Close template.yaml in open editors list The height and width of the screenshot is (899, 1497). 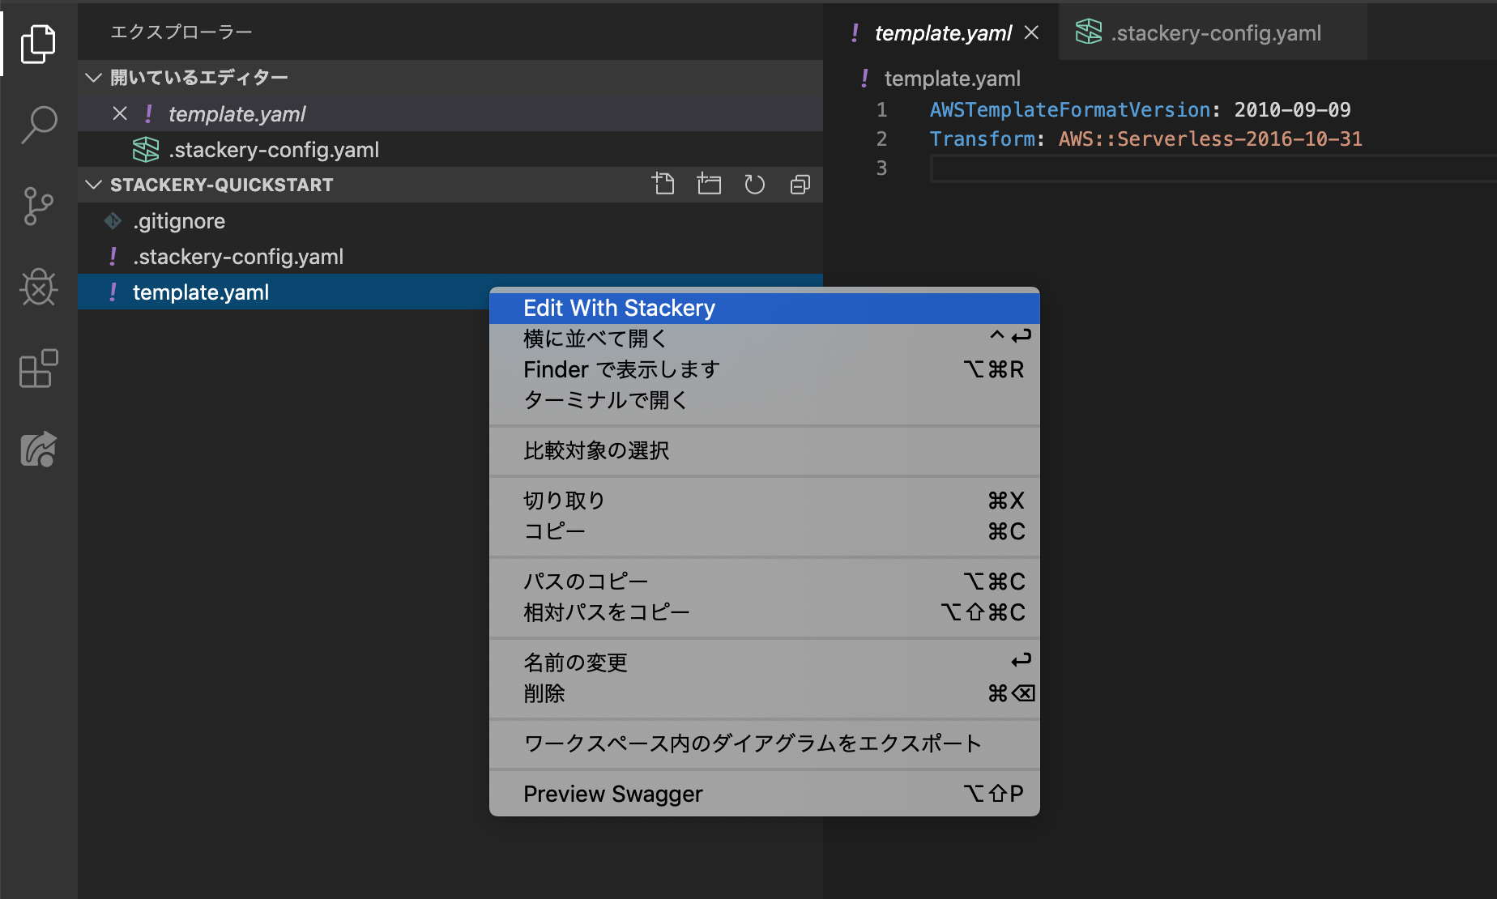(x=120, y=113)
